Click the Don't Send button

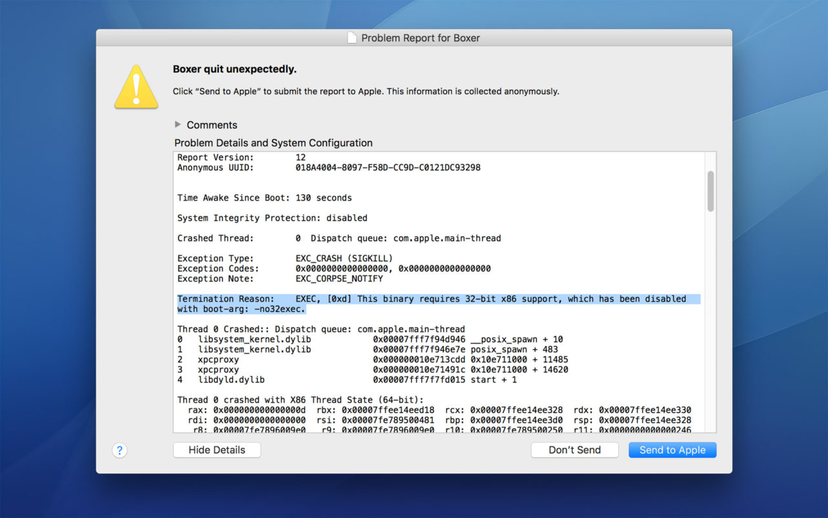click(x=574, y=450)
